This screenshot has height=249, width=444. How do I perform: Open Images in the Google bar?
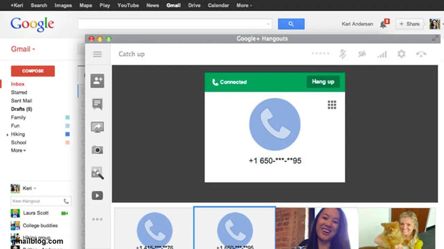point(63,5)
